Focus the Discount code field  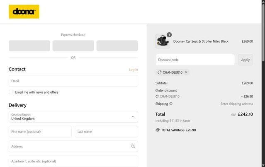195,60
